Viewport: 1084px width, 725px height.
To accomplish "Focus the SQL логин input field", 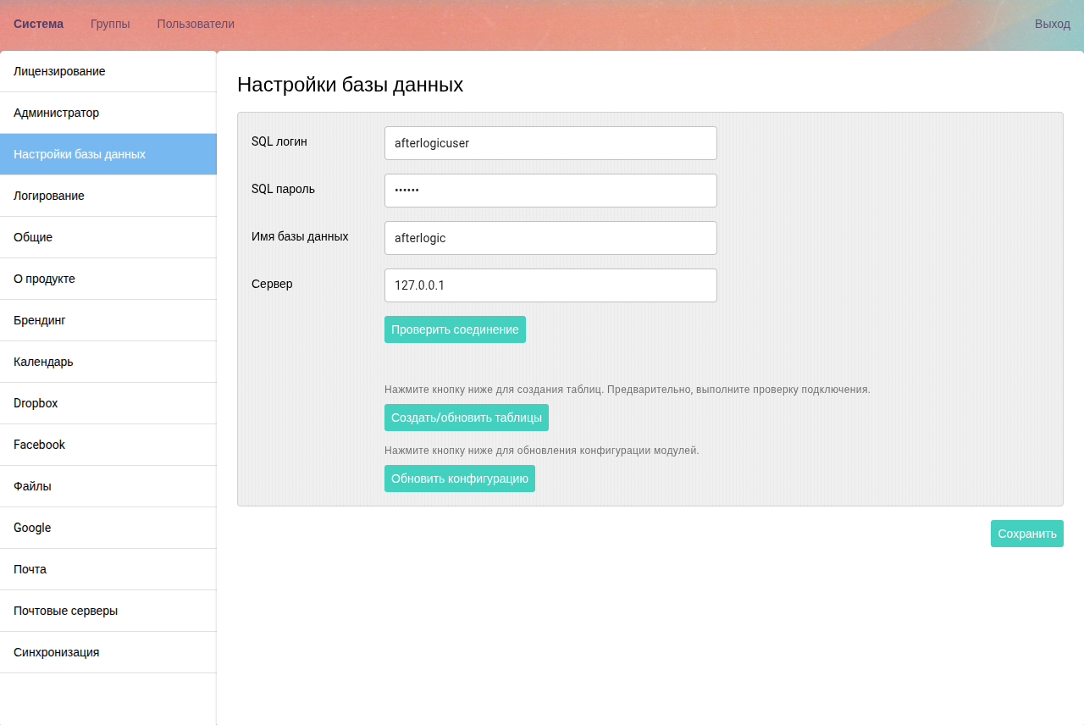I will 550,143.
